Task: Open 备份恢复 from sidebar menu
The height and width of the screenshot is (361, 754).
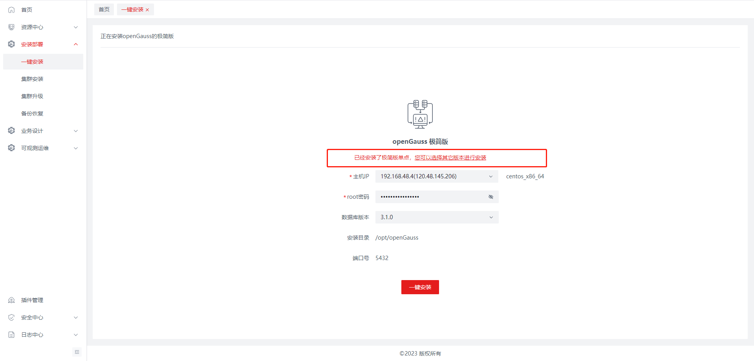Action: [32, 114]
